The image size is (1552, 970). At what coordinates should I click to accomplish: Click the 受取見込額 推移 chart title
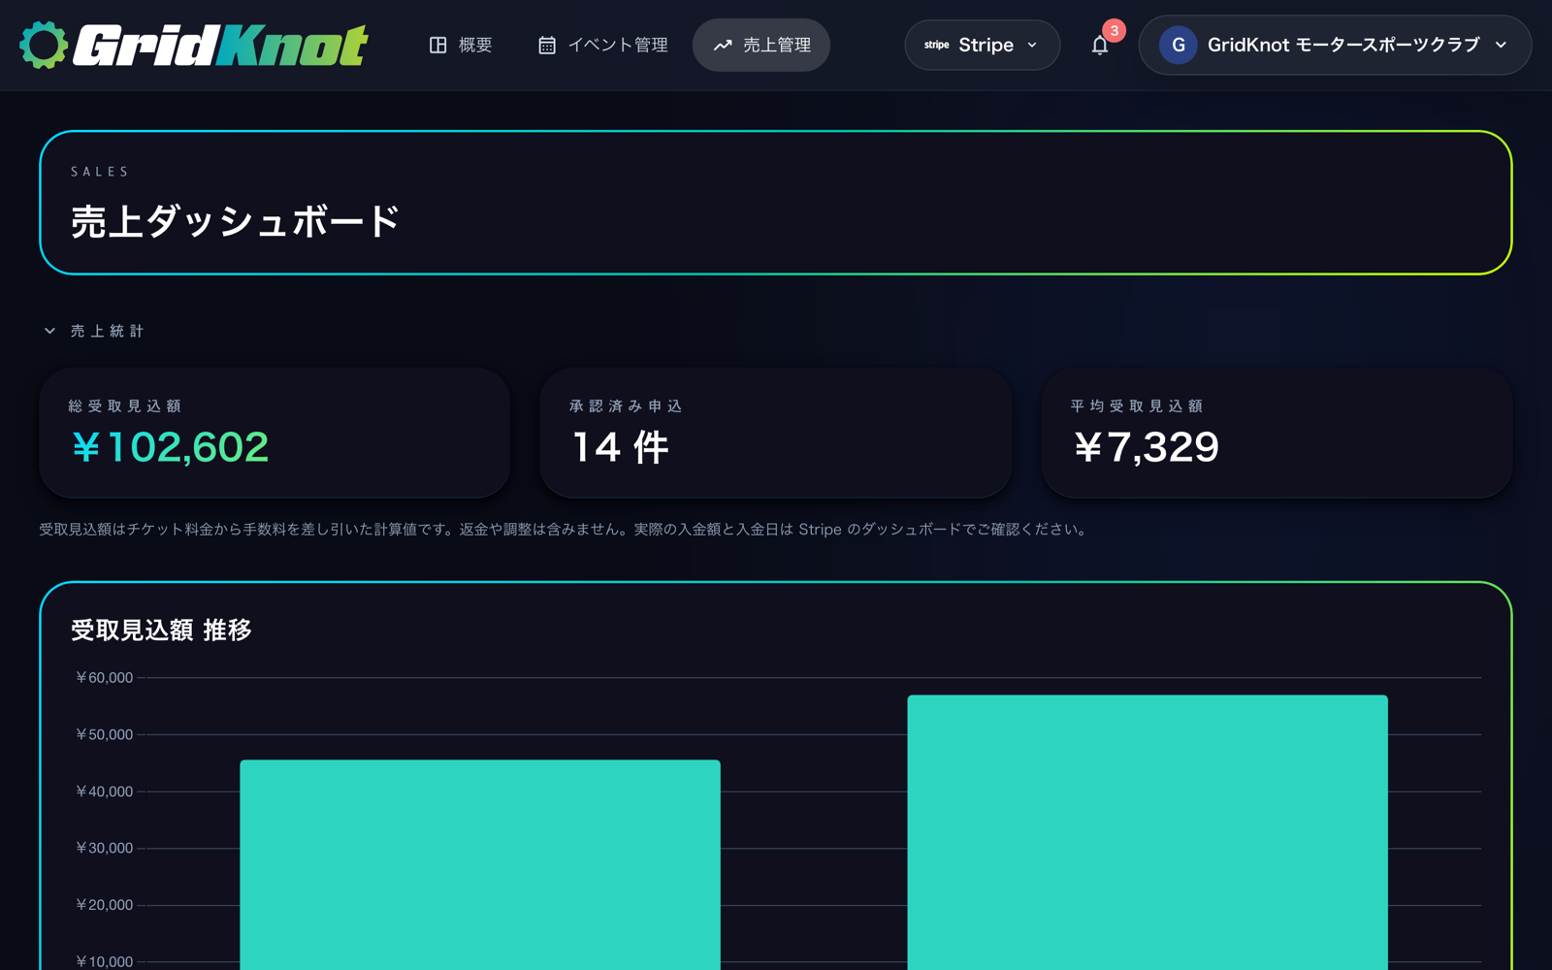coord(161,630)
